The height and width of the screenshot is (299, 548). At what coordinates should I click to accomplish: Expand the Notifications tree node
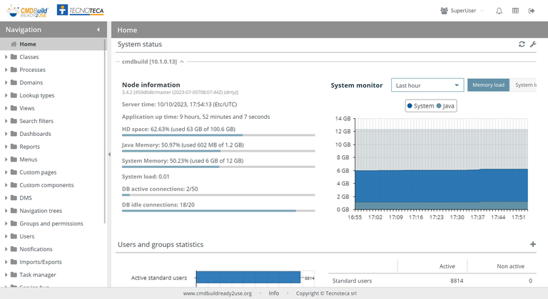(x=6, y=249)
